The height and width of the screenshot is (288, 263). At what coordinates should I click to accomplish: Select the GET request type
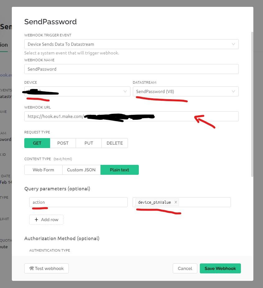click(37, 143)
